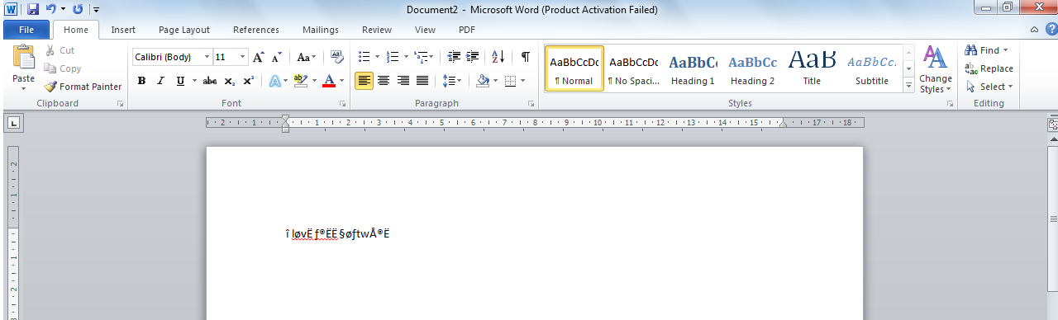Toggle Strikethrough formatting
Screen dimensions: 1058x320
click(210, 81)
